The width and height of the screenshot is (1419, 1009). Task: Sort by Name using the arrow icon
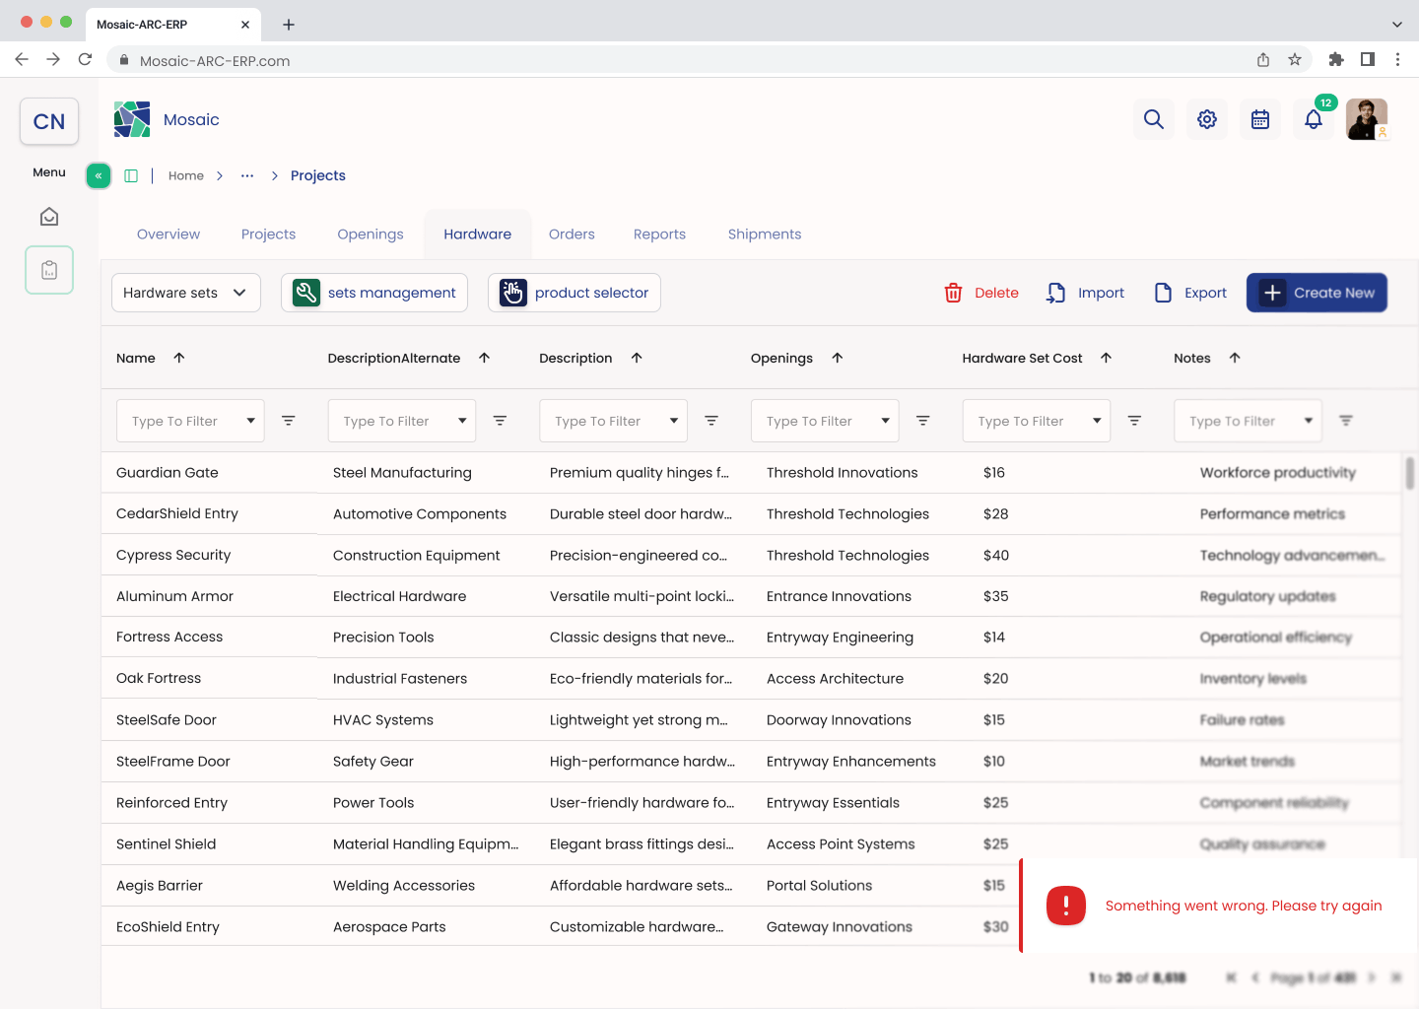(179, 358)
